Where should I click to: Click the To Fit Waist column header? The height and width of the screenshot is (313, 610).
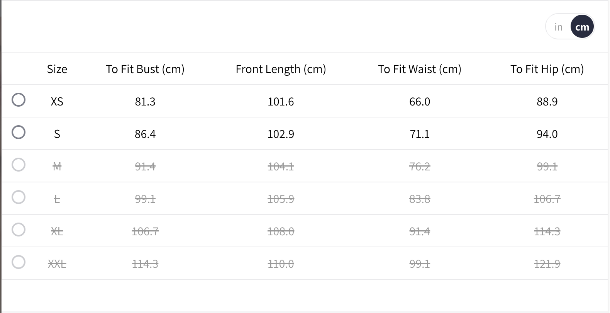(x=420, y=69)
